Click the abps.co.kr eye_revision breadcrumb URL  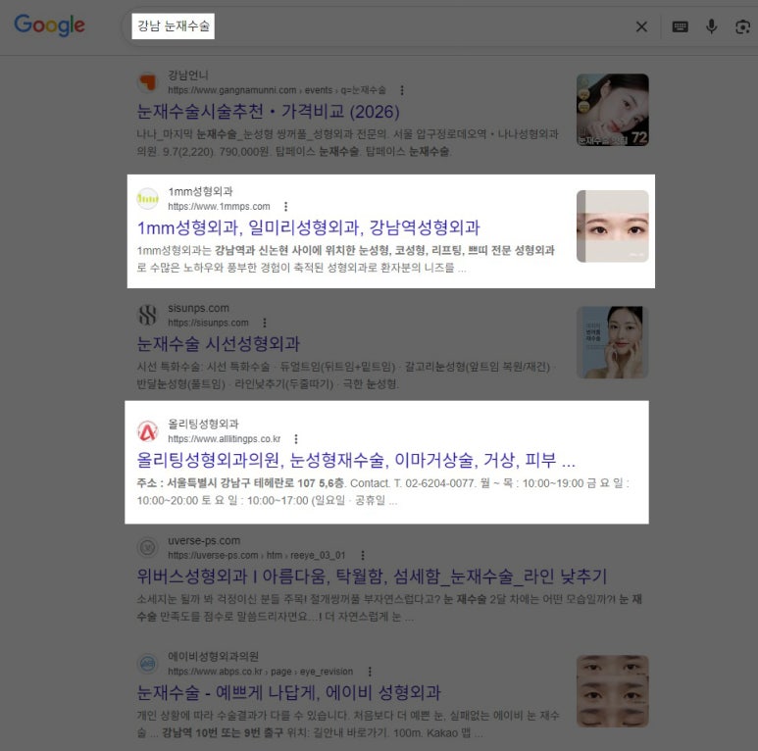click(x=261, y=672)
